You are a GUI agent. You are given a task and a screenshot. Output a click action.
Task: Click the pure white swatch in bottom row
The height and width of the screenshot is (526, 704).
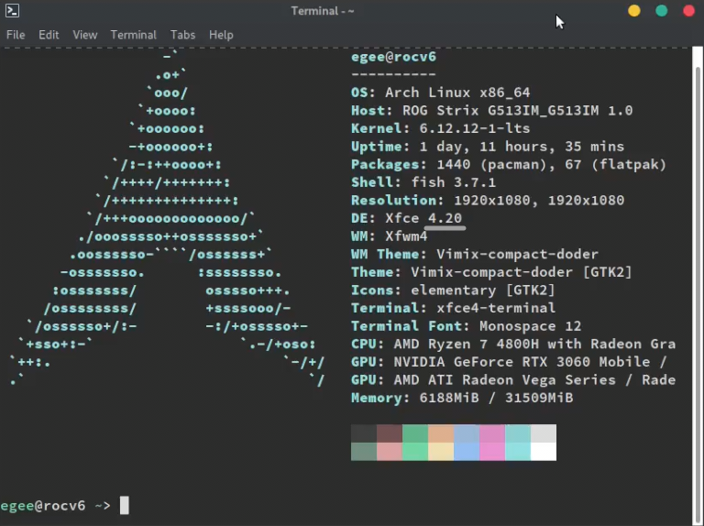pyautogui.click(x=544, y=452)
